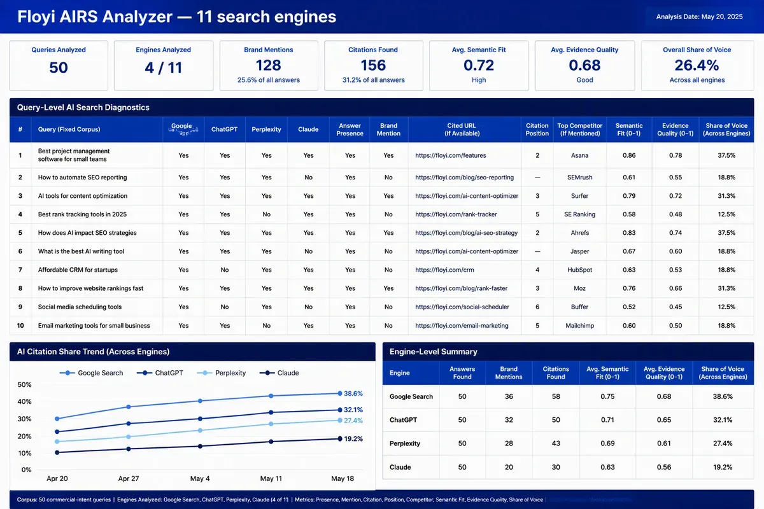Image resolution: width=764 pixels, height=509 pixels.
Task: Click the Semantic Fit (0–1) header in diagnostics table
Action: pos(629,129)
